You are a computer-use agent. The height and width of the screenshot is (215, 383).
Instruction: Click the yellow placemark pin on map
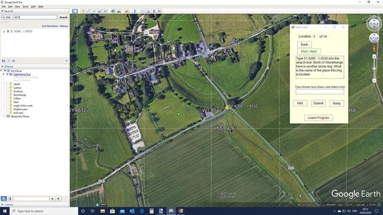coord(227,107)
